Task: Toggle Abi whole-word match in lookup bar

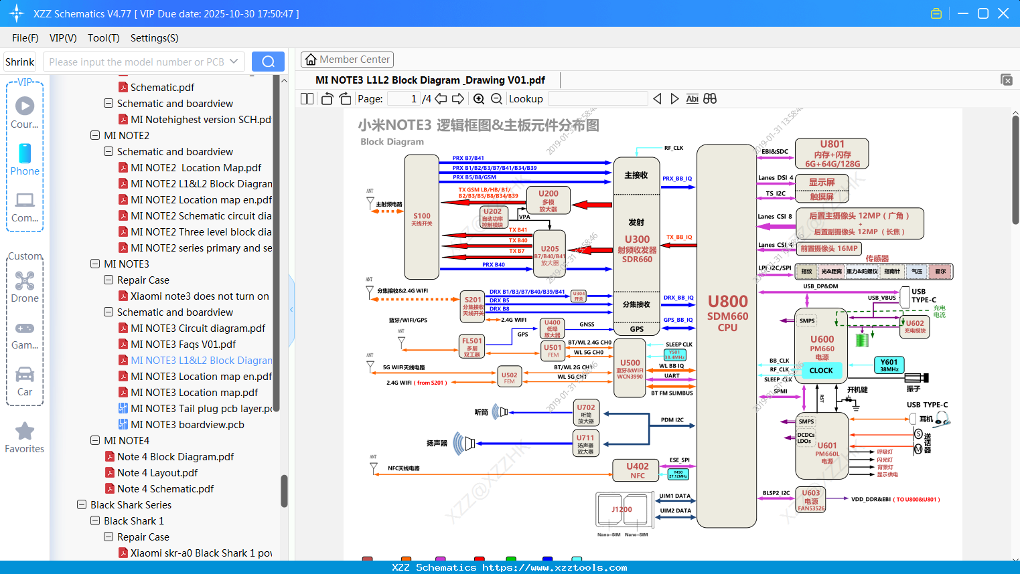Action: tap(692, 98)
